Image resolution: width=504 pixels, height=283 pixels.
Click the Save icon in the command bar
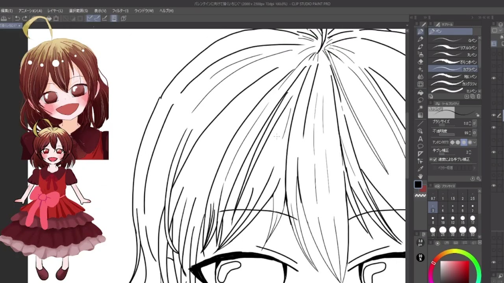4,18
